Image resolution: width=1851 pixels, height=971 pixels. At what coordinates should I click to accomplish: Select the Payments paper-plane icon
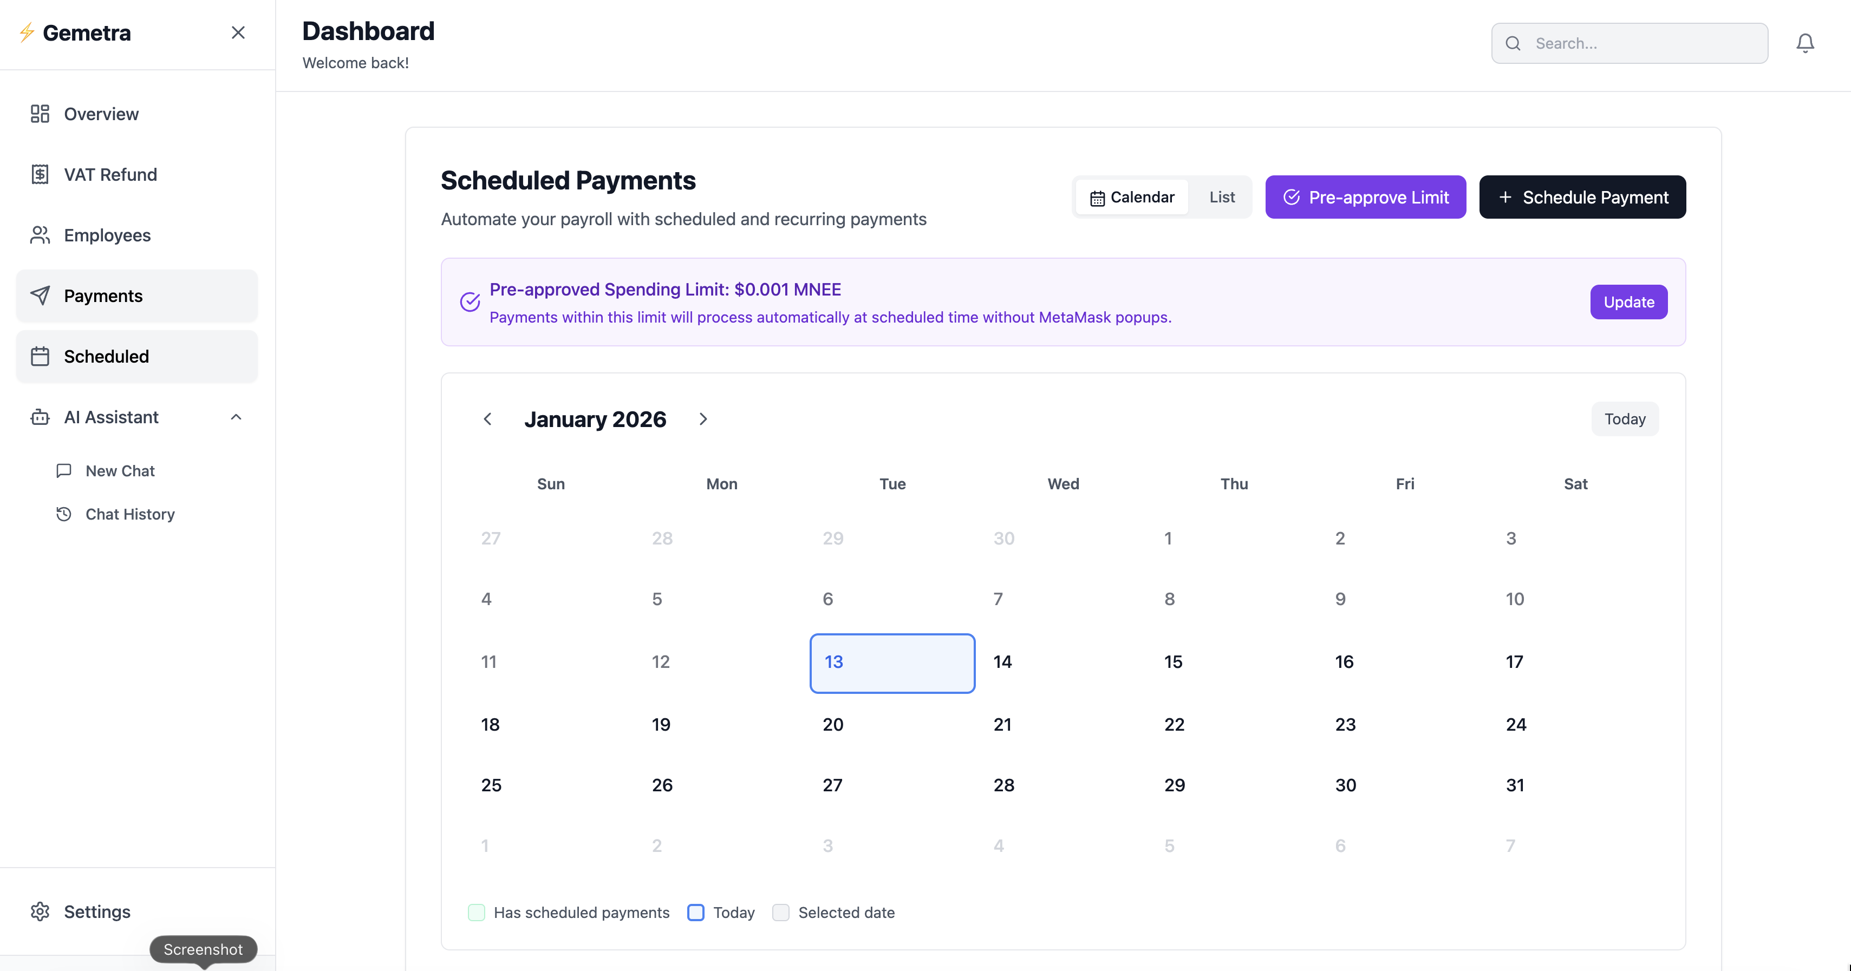pyautogui.click(x=40, y=295)
